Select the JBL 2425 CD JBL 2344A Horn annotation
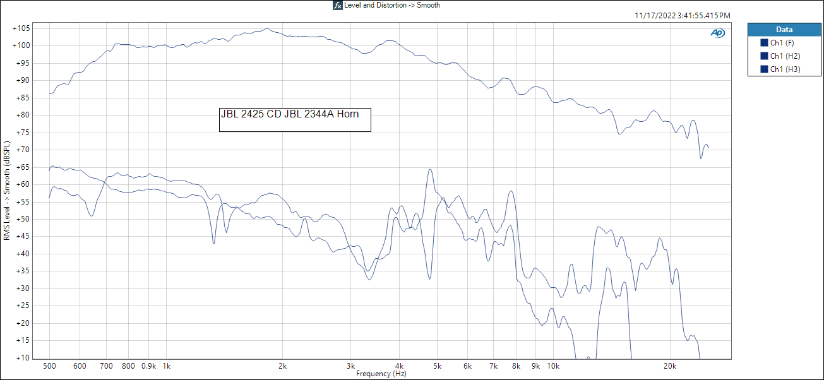This screenshot has width=824, height=380. coord(295,119)
